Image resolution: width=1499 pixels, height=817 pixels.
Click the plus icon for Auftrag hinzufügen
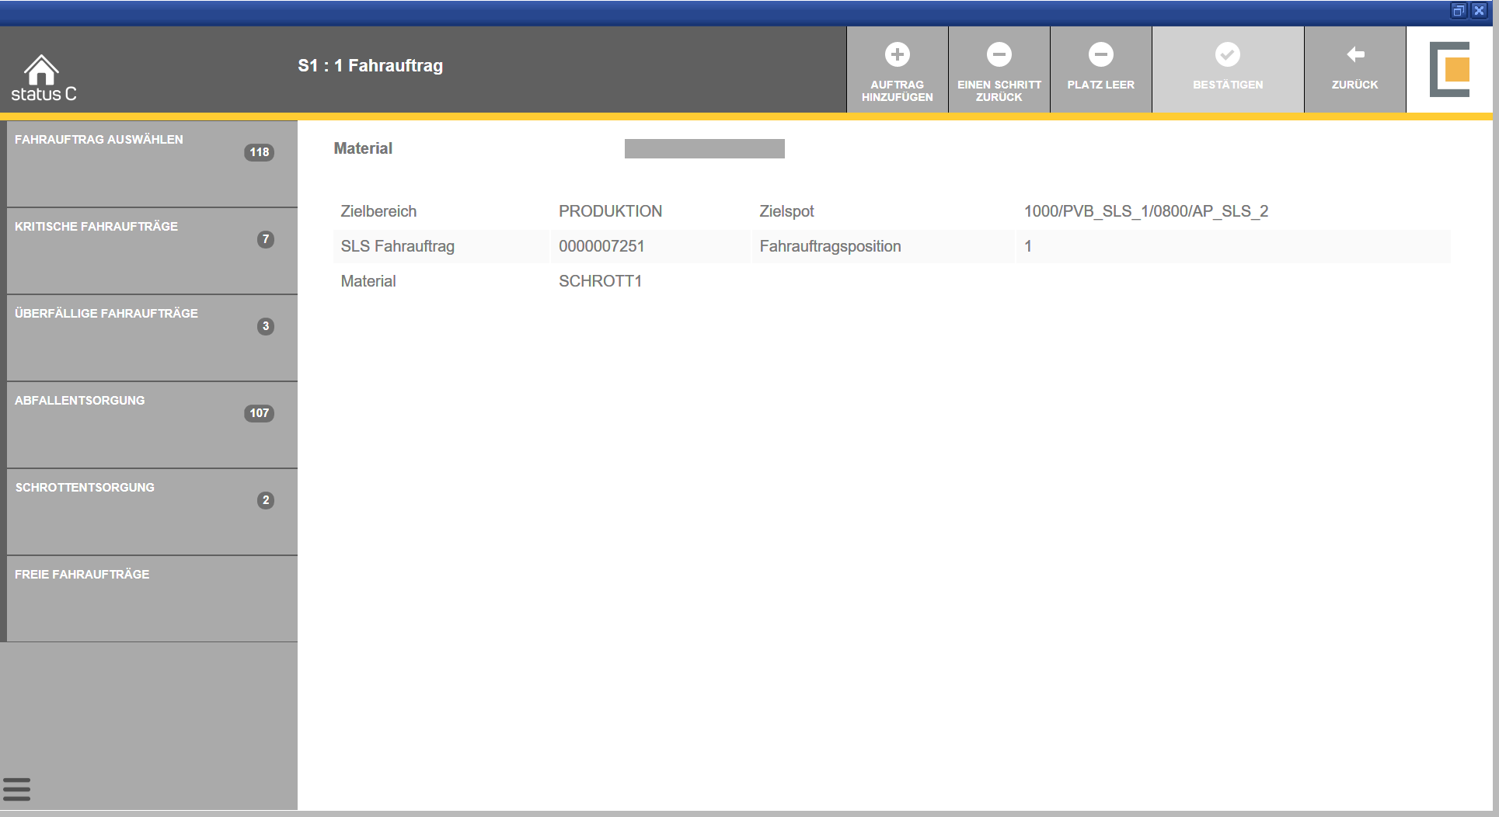pyautogui.click(x=897, y=54)
